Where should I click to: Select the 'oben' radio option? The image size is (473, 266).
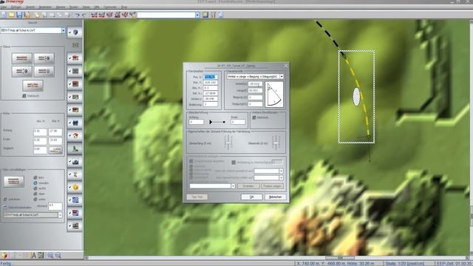[x=35, y=194]
